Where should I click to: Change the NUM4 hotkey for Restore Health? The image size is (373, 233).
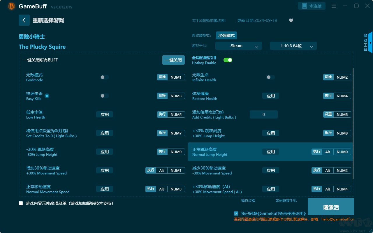click(x=342, y=96)
